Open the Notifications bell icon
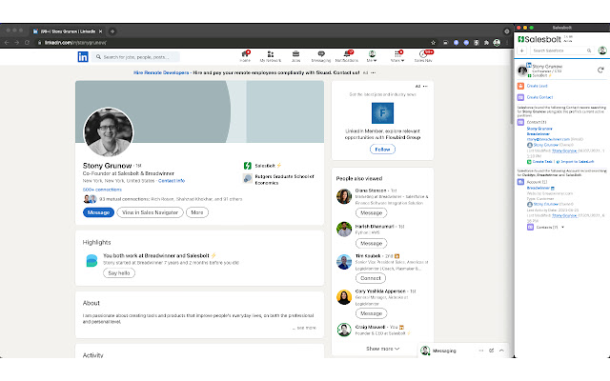Screen dimensions: 610x381 click(x=347, y=56)
